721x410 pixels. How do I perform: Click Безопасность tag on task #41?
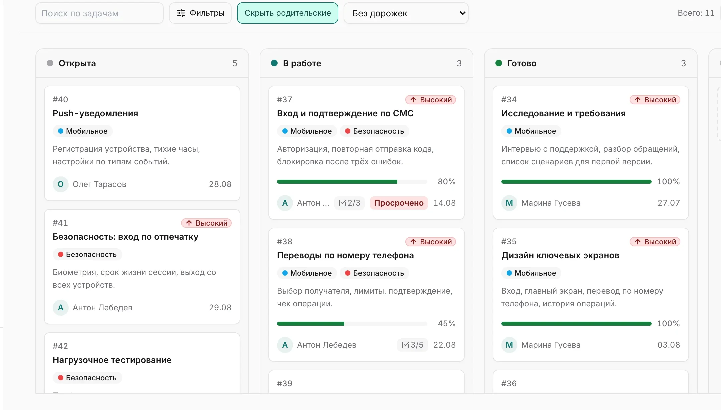coord(87,254)
